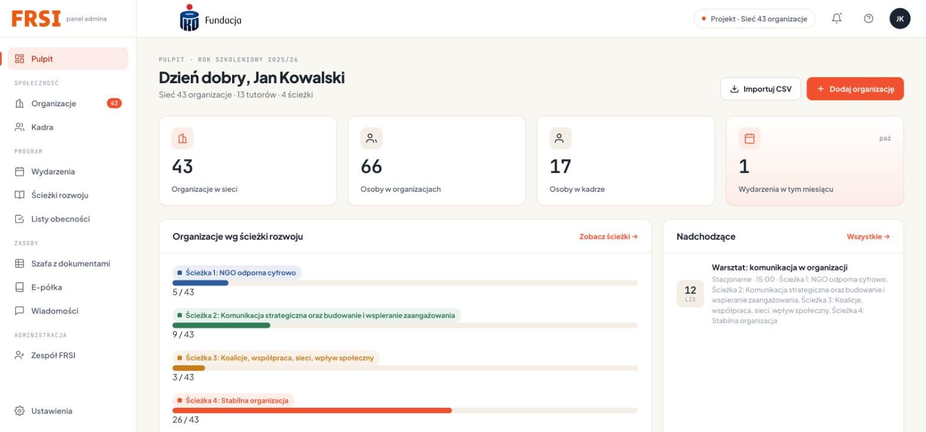This screenshot has width=926, height=432.
Task: Click the Kadra people icon in sidebar
Action: pos(19,127)
